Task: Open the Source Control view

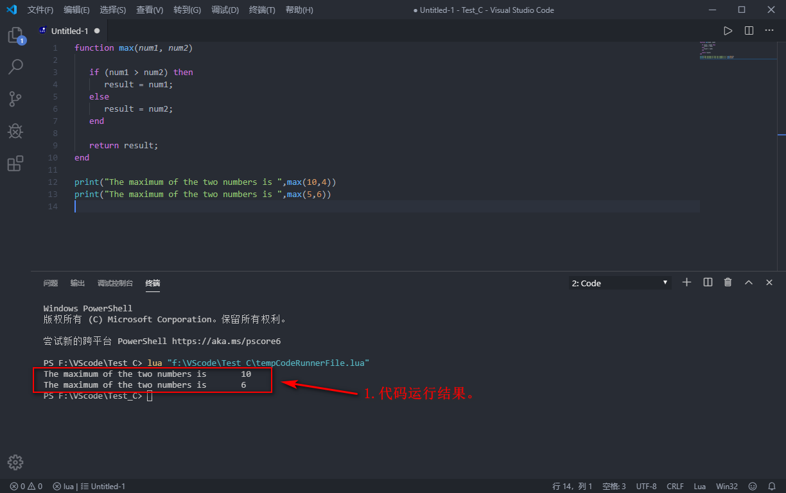Action: point(15,99)
